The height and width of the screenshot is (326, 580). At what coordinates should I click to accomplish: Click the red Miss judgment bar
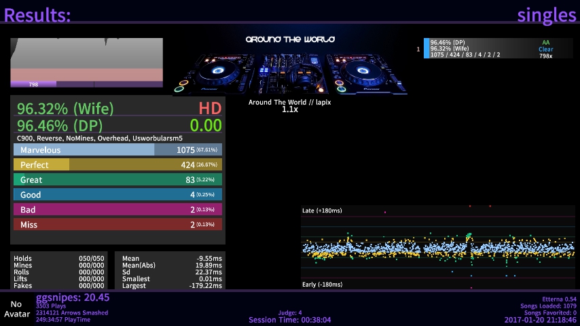(x=117, y=225)
